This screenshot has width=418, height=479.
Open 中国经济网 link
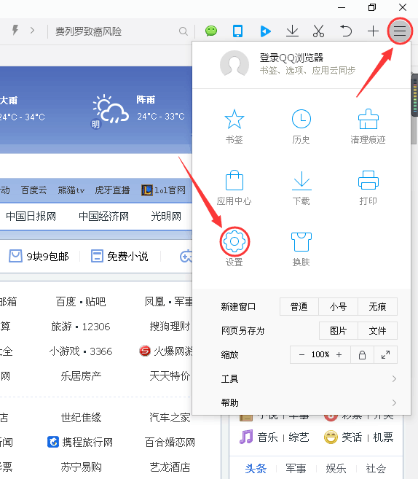click(x=103, y=217)
